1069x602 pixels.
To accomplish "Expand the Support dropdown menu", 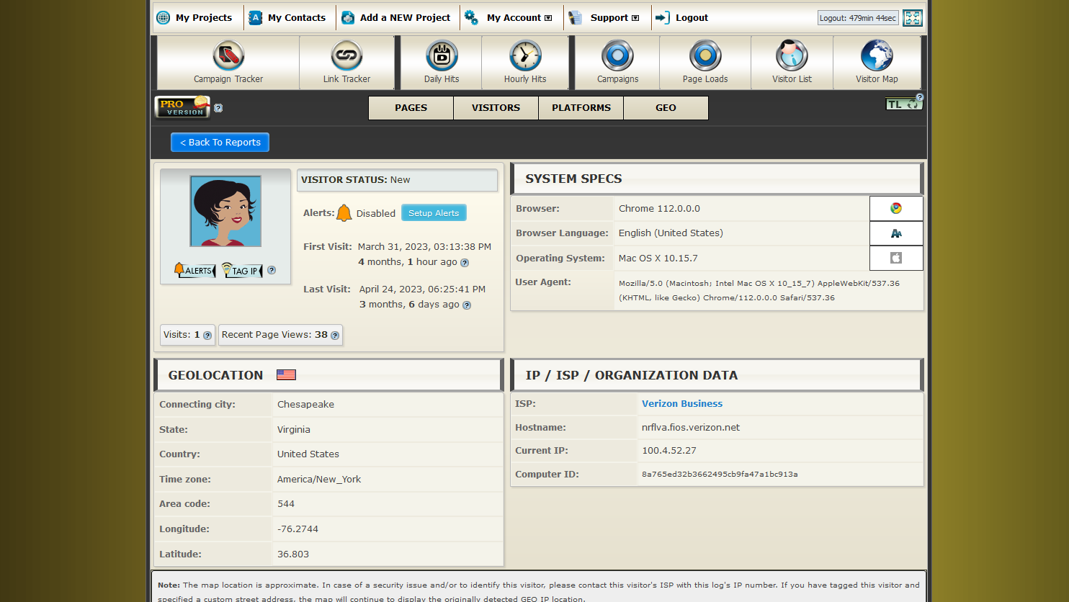I will tap(614, 18).
